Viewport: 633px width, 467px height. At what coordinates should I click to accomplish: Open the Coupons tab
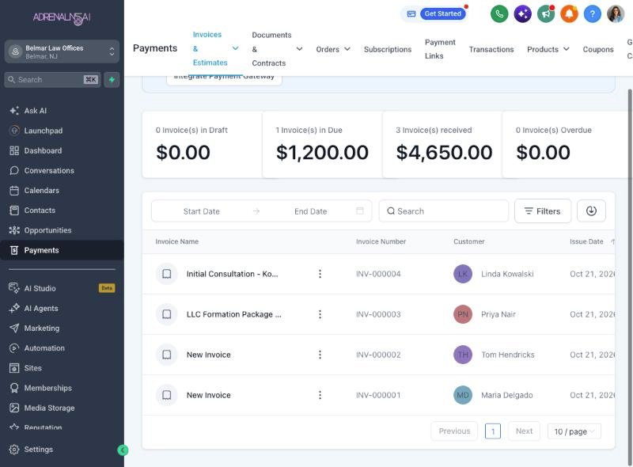pos(598,49)
